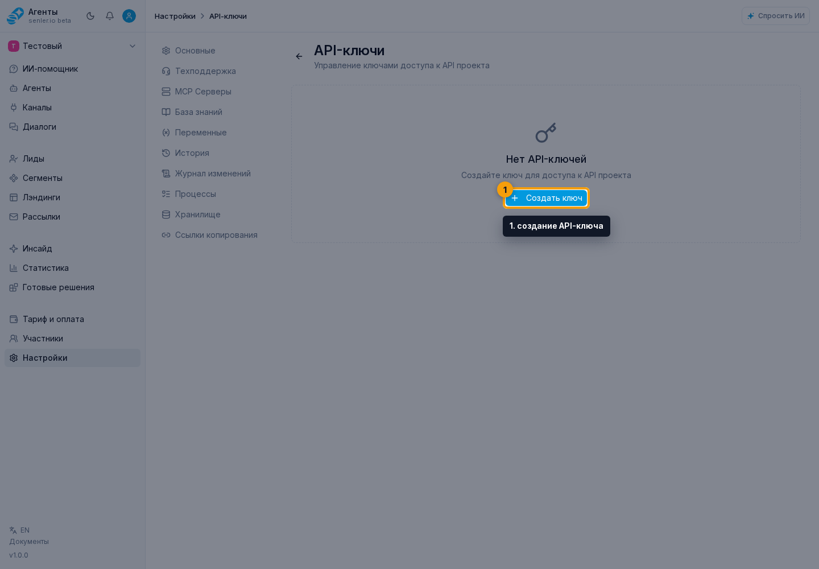The width and height of the screenshot is (819, 569).
Task: Click the Статистика chart icon
Action: [x=14, y=268]
